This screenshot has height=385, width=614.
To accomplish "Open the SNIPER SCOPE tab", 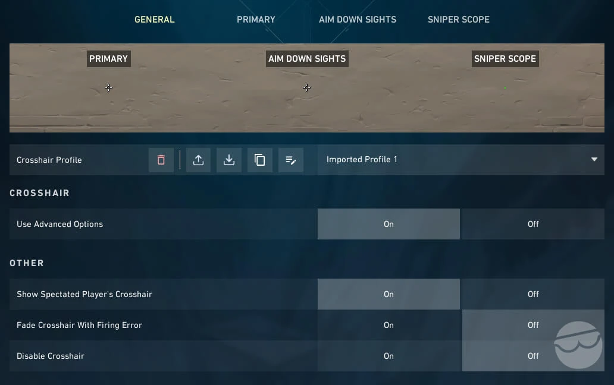I will click(x=459, y=20).
